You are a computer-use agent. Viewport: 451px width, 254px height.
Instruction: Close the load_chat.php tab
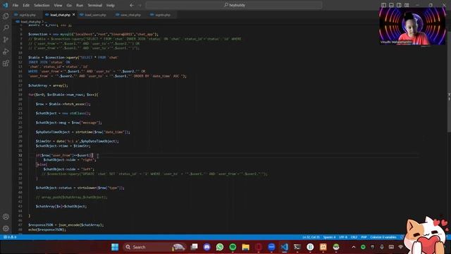click(x=74, y=15)
